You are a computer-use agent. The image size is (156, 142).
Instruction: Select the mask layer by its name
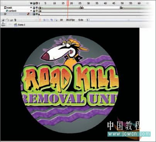(9, 8)
